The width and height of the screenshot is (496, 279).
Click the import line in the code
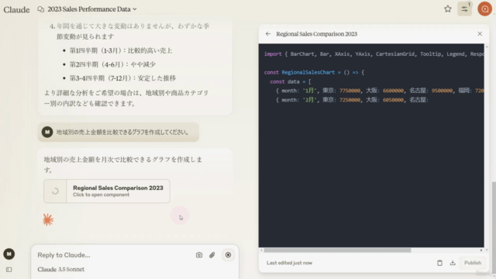[x=374, y=54]
